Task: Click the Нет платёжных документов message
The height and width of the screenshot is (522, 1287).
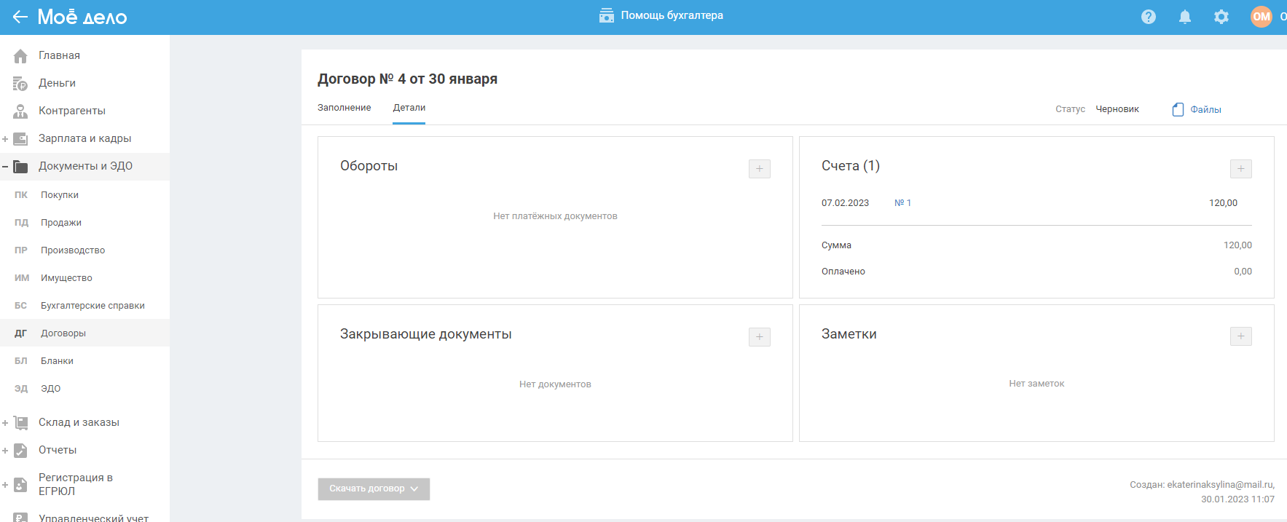Action: point(555,216)
